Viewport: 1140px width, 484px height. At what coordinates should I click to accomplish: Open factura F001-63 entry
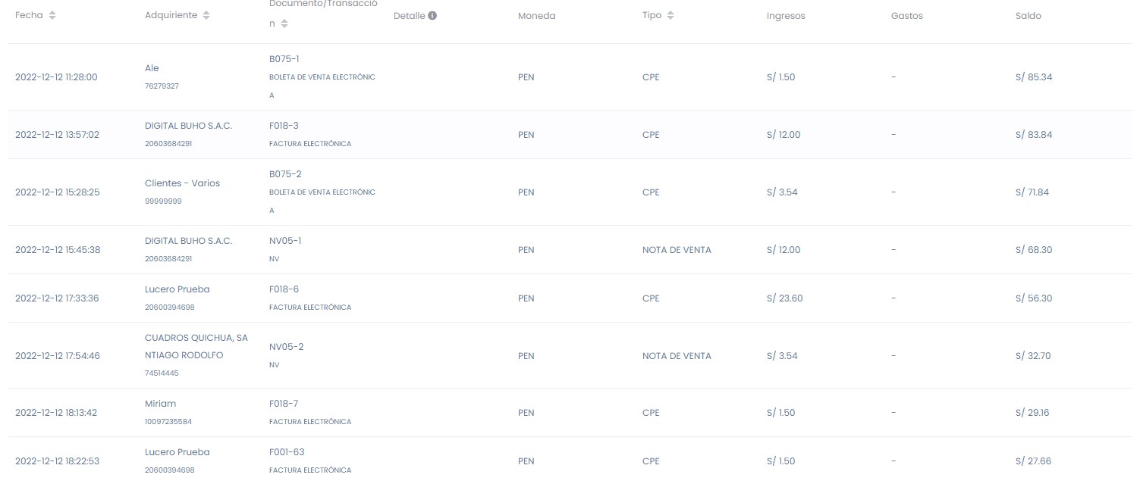287,452
